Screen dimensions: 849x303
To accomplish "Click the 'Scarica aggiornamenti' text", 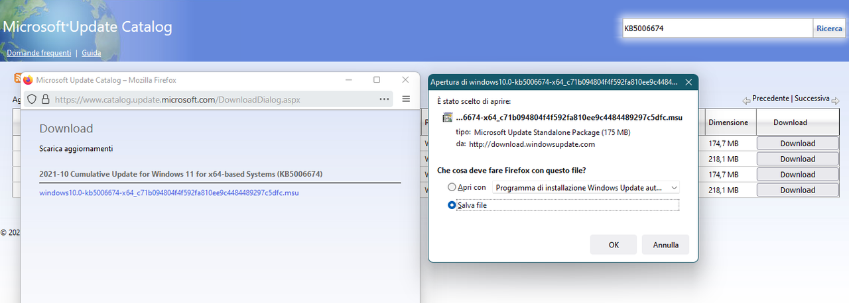I will pyautogui.click(x=76, y=149).
